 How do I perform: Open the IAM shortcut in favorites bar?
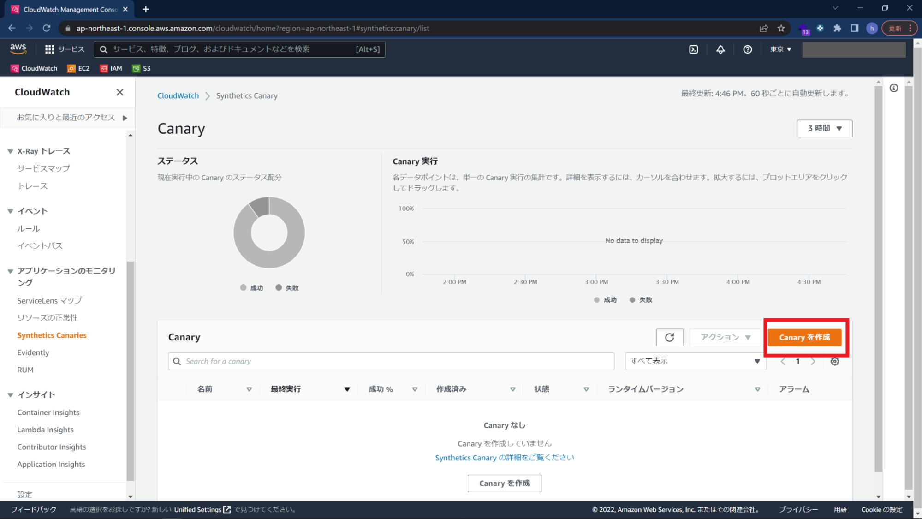(x=111, y=68)
